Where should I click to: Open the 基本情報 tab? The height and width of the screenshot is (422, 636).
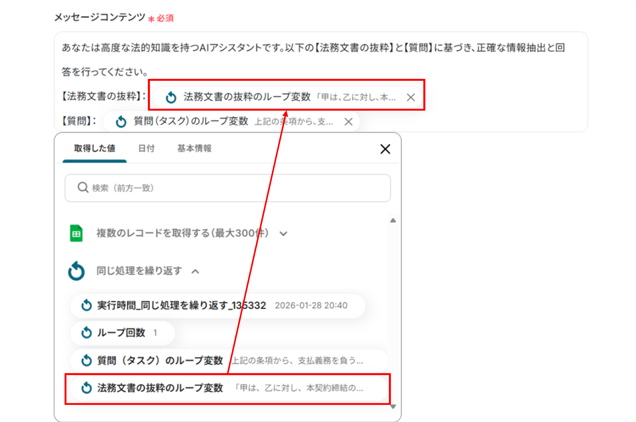pyautogui.click(x=194, y=148)
